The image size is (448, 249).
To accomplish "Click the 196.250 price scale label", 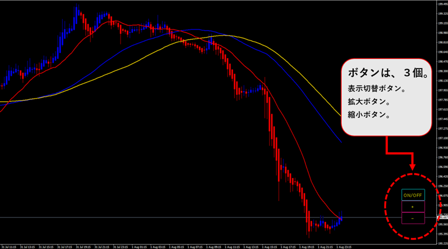I will click(x=443, y=186).
